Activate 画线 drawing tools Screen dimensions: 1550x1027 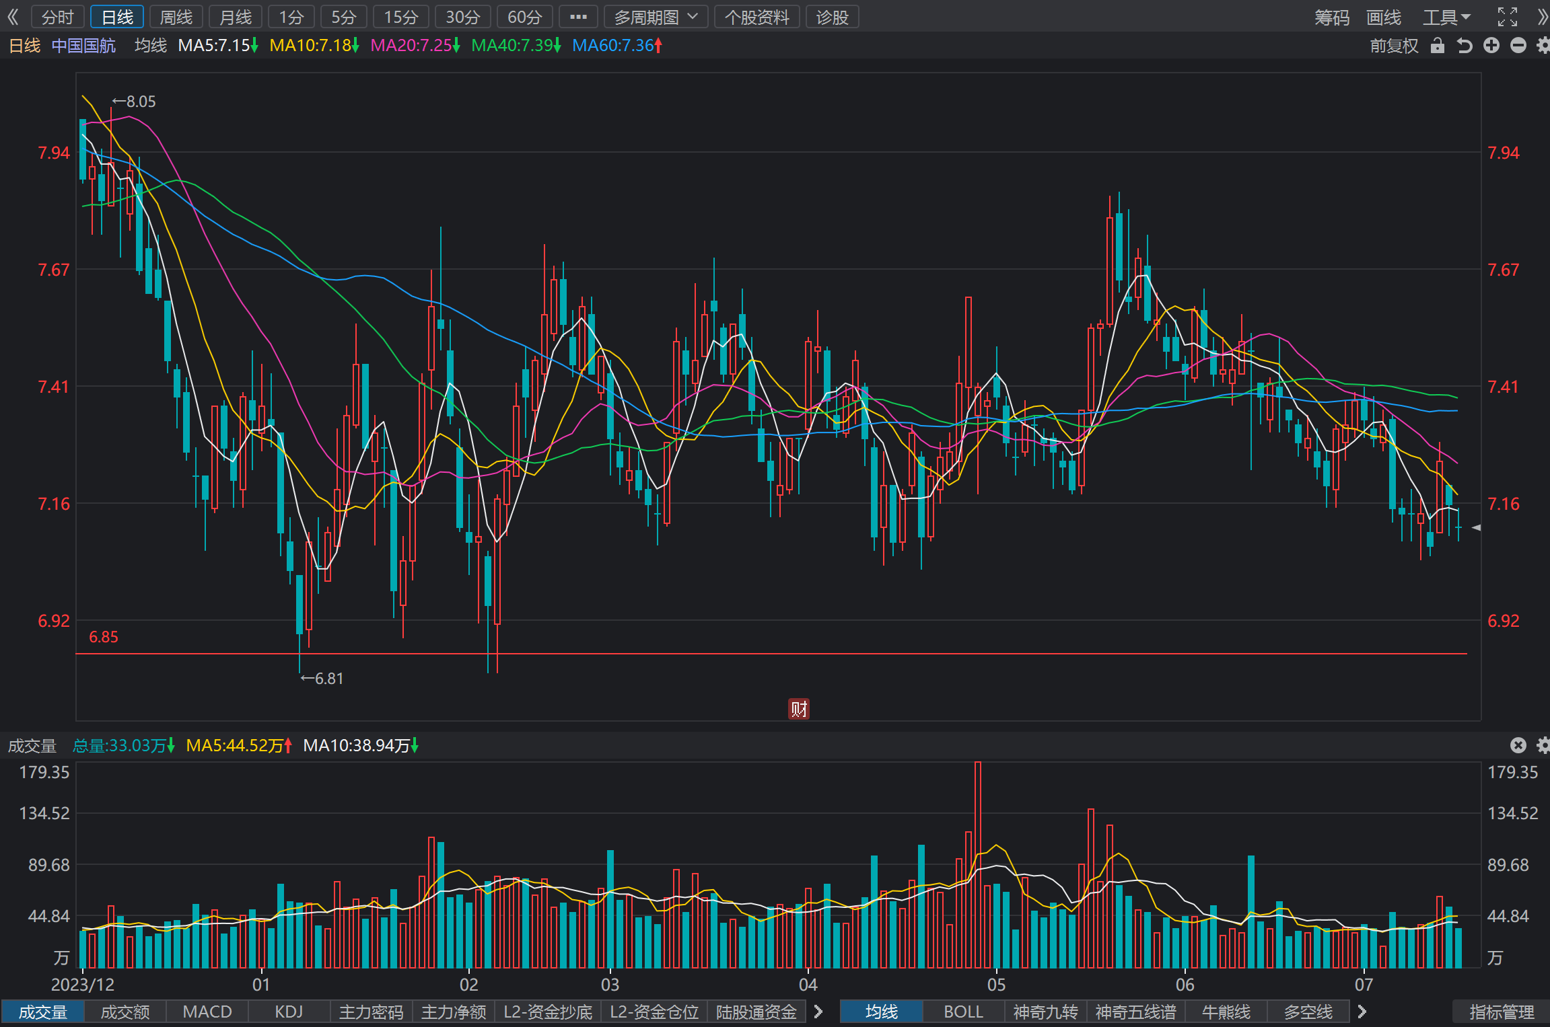click(x=1384, y=17)
